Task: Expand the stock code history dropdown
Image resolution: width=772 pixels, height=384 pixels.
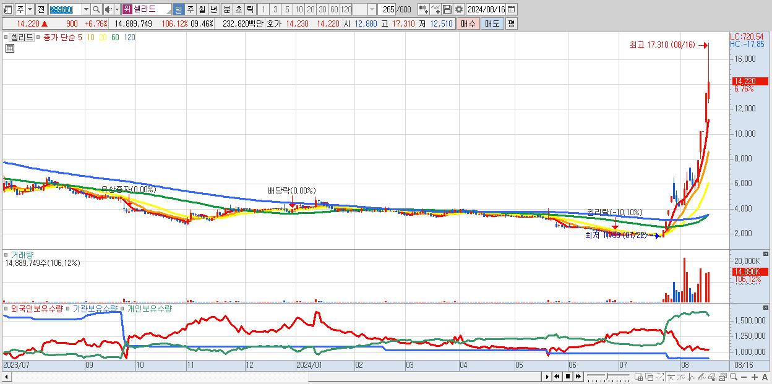Action: pos(86,9)
